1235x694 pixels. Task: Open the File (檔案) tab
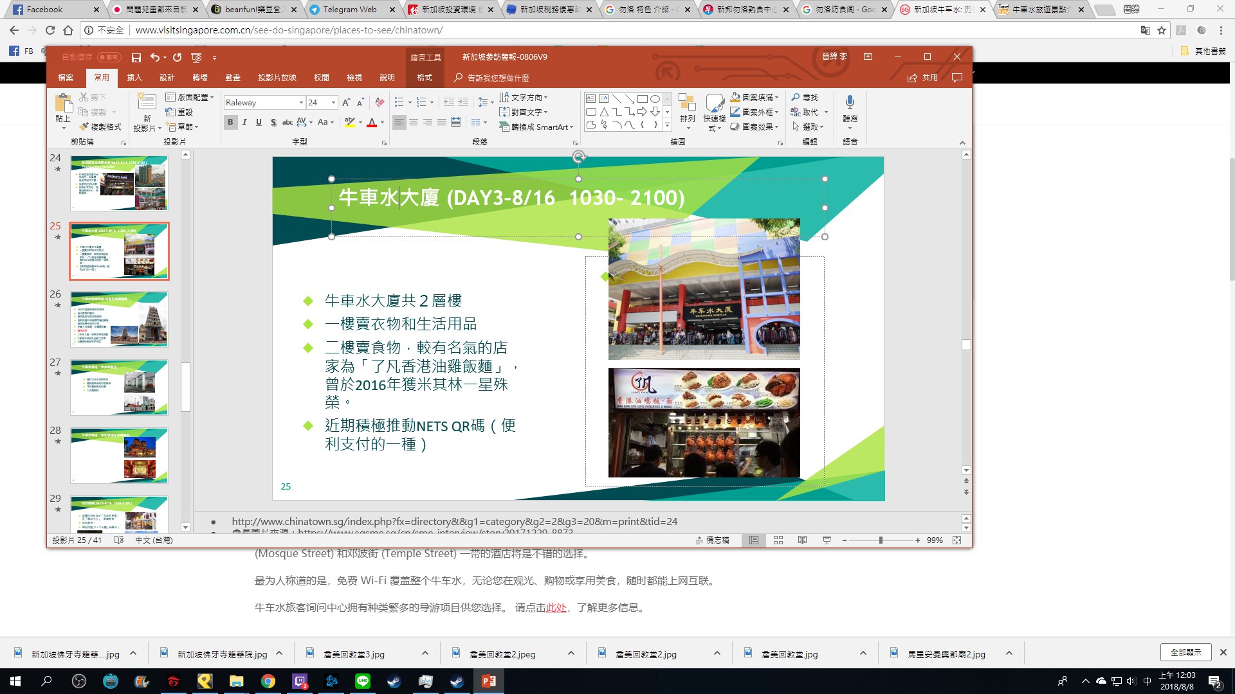66,78
